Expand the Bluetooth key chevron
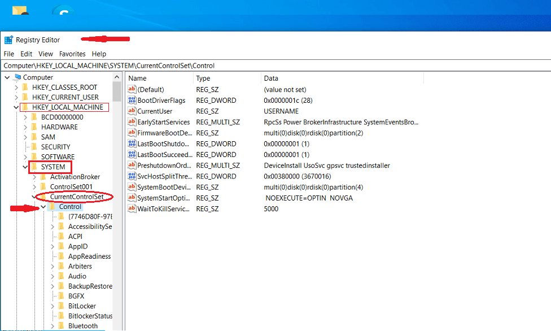This screenshot has height=331, width=551. 53,326
